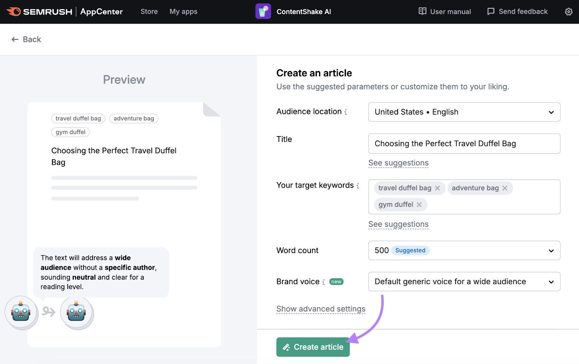Remove the adventure bag keyword
The height and width of the screenshot is (364, 579).
point(505,188)
